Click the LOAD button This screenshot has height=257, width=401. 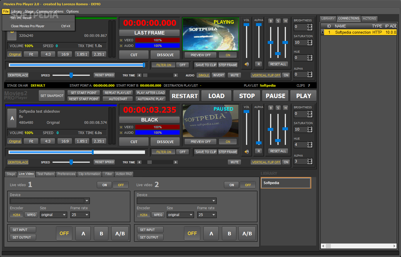216,96
